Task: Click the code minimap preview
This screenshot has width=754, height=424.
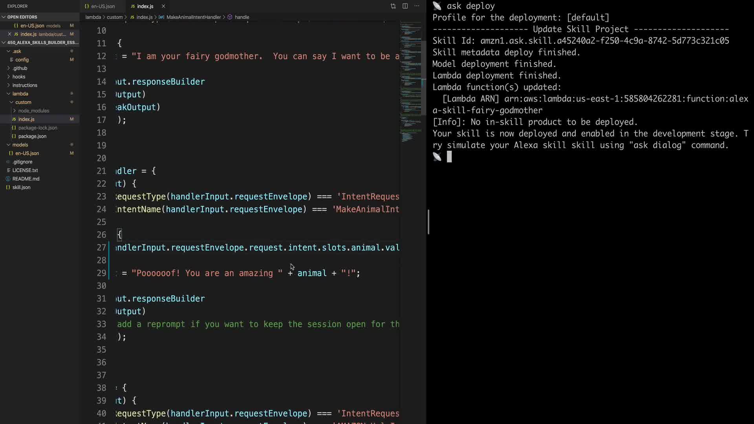Action: (x=411, y=79)
